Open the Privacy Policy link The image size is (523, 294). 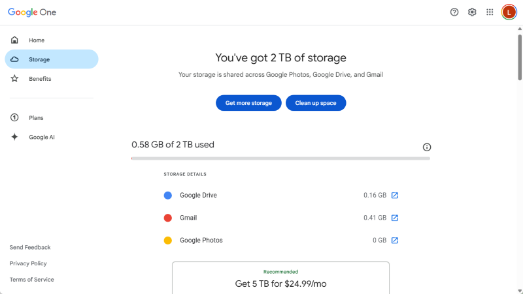coord(28,263)
